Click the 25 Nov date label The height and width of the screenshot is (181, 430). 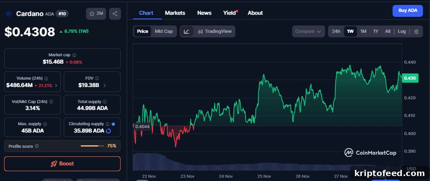(x=264, y=176)
